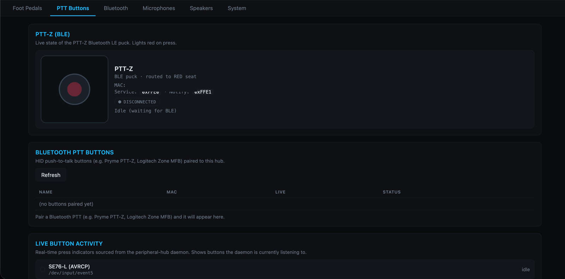Click the MAC column header
The image size is (565, 279).
pos(172,192)
